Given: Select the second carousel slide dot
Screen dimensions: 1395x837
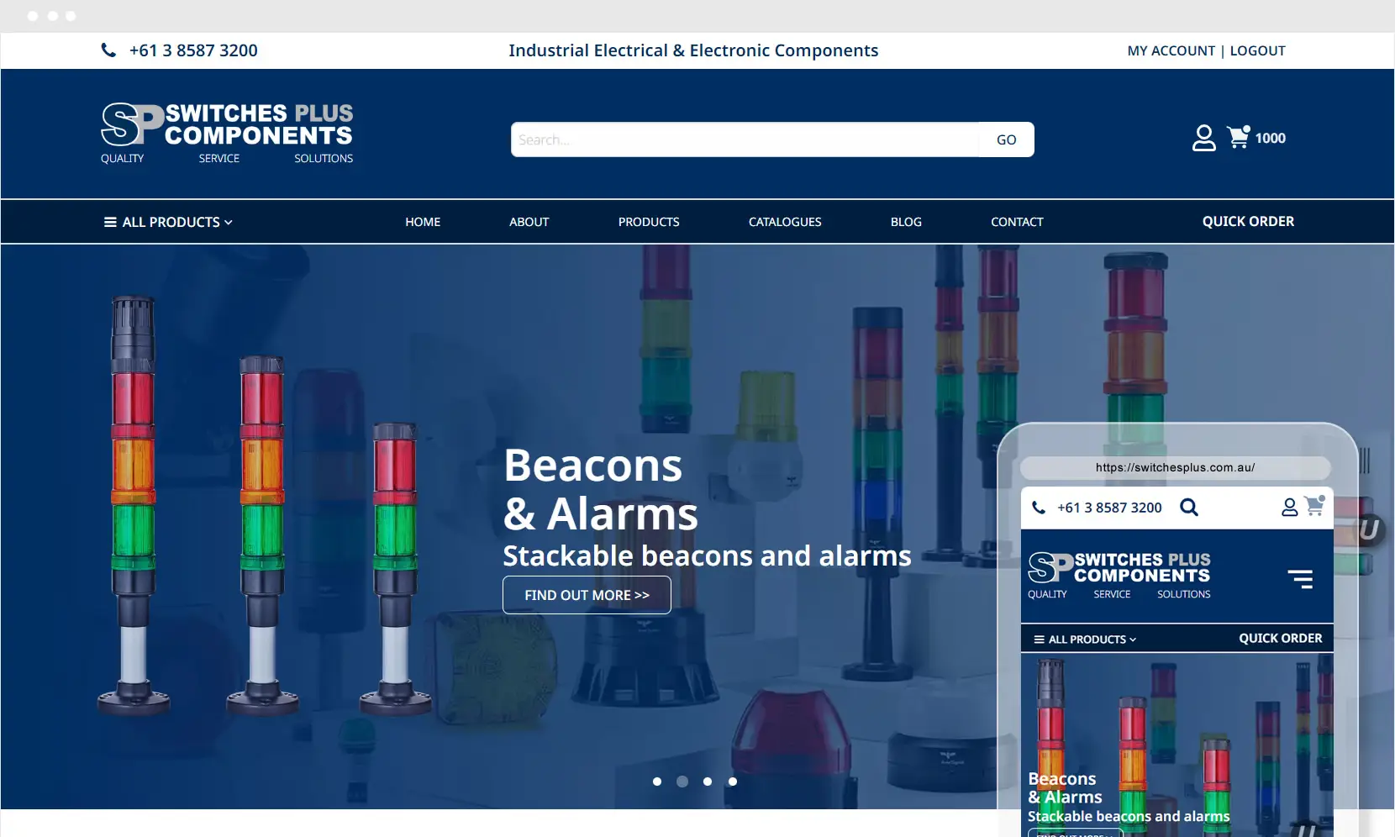Looking at the screenshot, I should coord(682,782).
